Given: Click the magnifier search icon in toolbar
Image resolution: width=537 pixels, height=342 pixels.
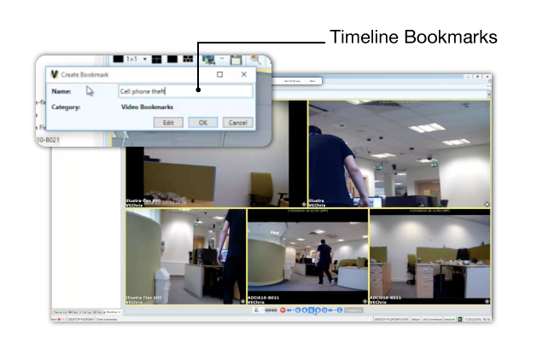Looking at the screenshot, I should click(x=255, y=60).
